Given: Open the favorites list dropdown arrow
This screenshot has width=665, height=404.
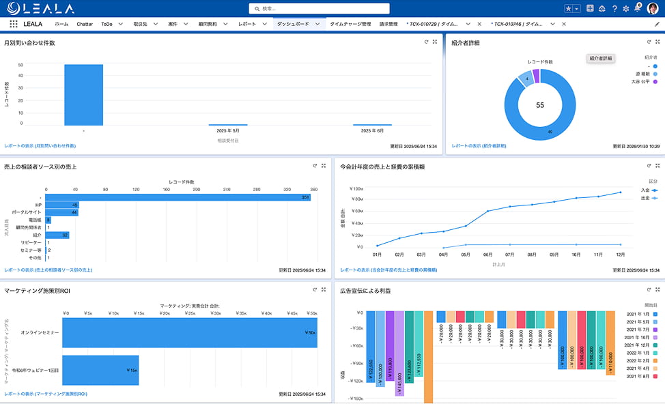Looking at the screenshot, I should (x=577, y=8).
